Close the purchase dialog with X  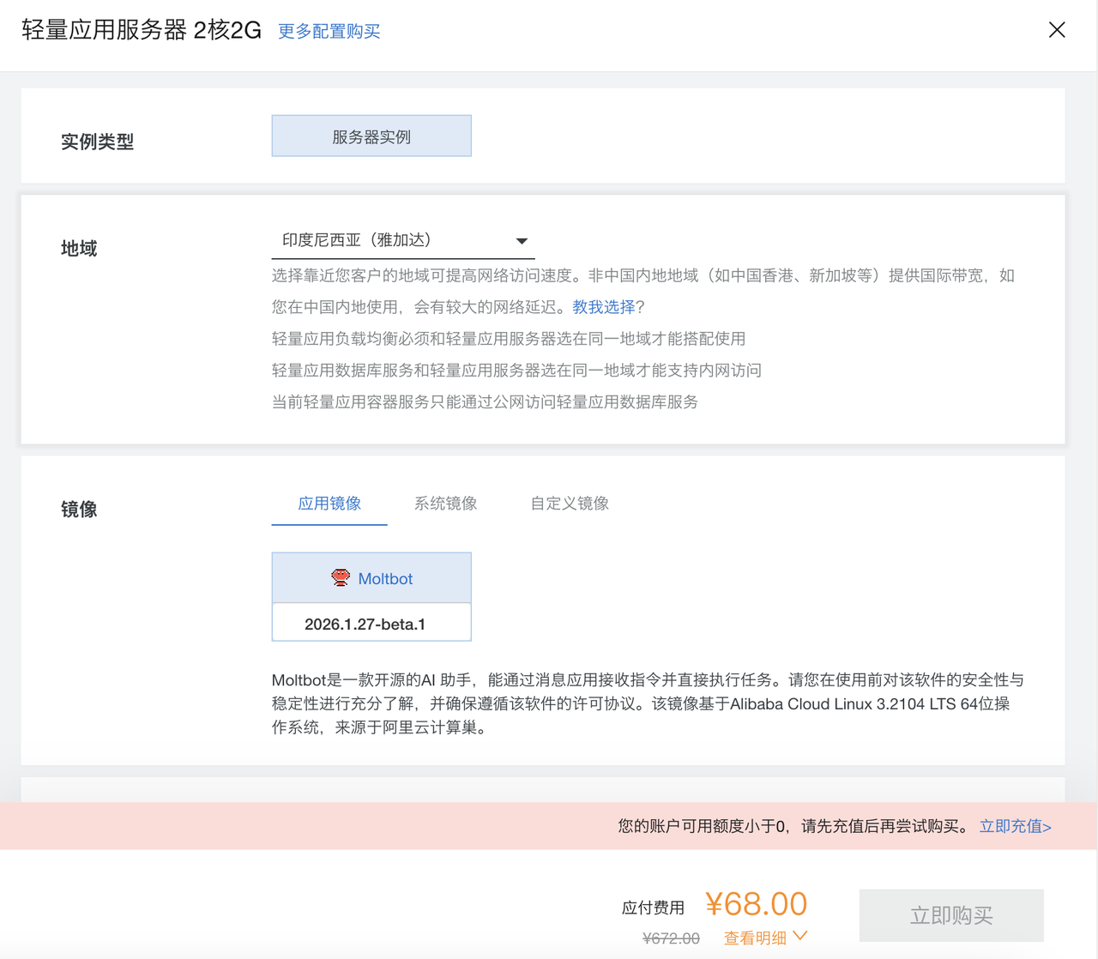click(x=1057, y=30)
